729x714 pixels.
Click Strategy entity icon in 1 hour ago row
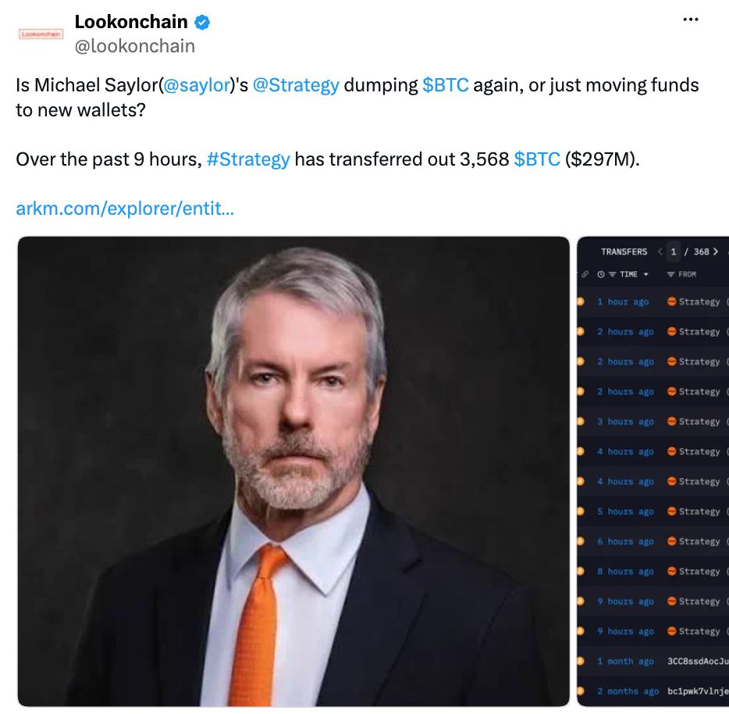pyautogui.click(x=671, y=302)
